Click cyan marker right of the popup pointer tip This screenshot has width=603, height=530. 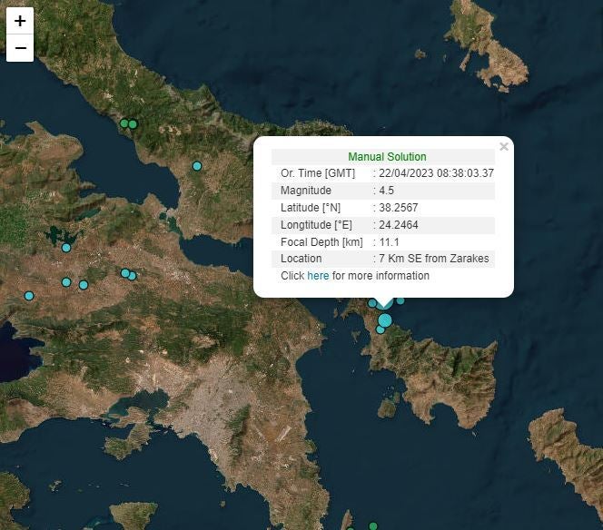tap(400, 300)
